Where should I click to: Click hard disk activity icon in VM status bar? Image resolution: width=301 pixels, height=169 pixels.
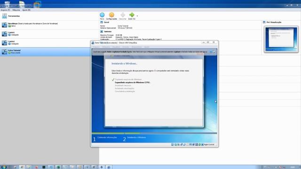click(173, 145)
